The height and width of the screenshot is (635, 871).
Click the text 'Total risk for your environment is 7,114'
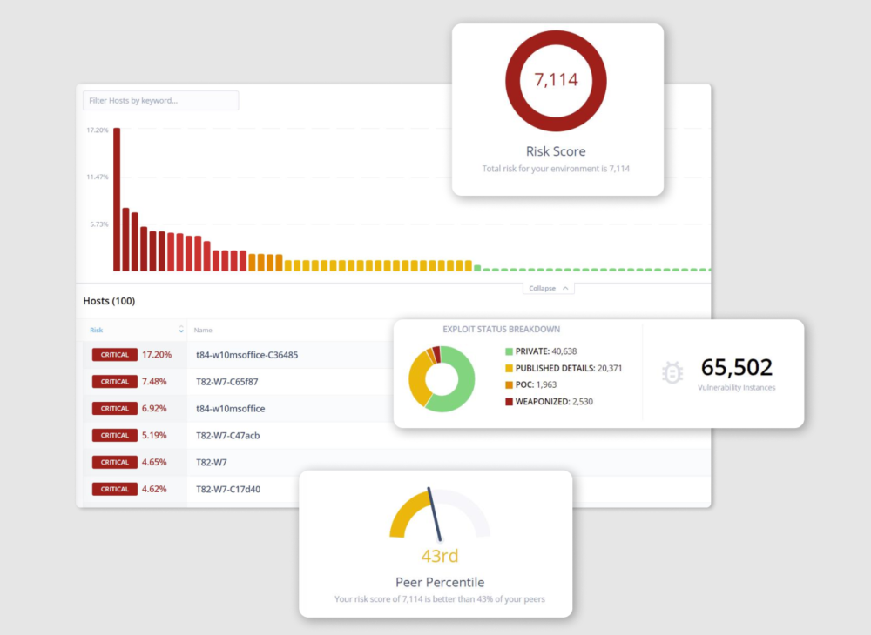click(x=556, y=169)
